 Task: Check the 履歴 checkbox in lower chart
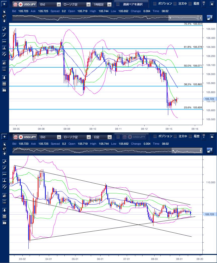[x=190, y=136]
